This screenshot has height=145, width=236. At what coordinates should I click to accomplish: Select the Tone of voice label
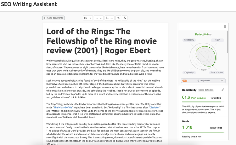(216, 72)
